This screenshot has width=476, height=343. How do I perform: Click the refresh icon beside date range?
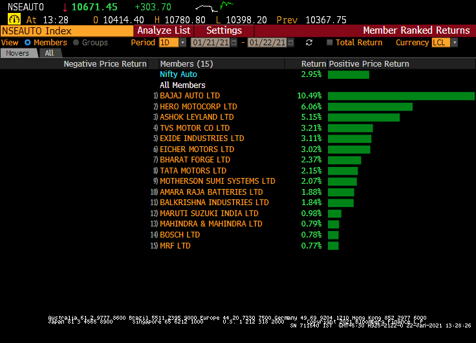tap(309, 43)
